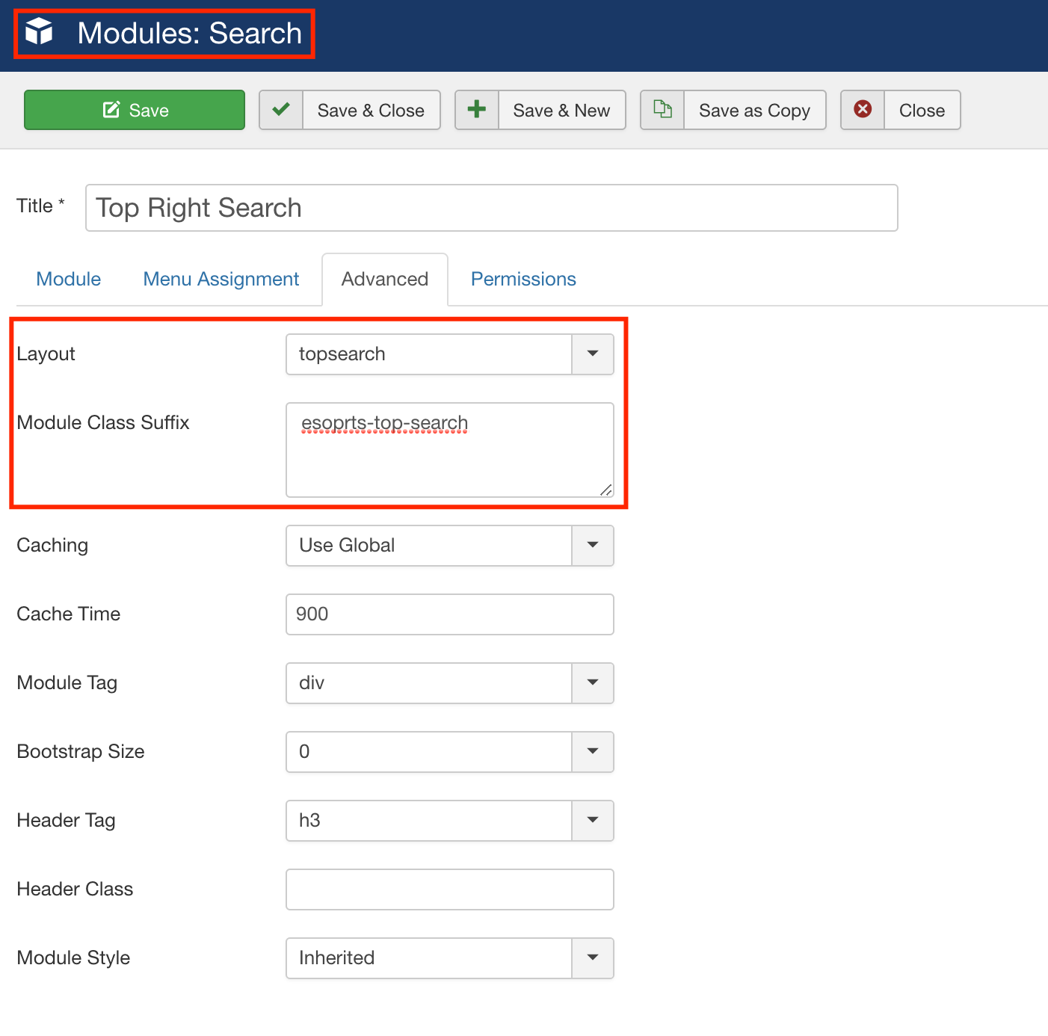Open the Menu Assignment tab
The height and width of the screenshot is (1036, 1048).
pos(221,280)
